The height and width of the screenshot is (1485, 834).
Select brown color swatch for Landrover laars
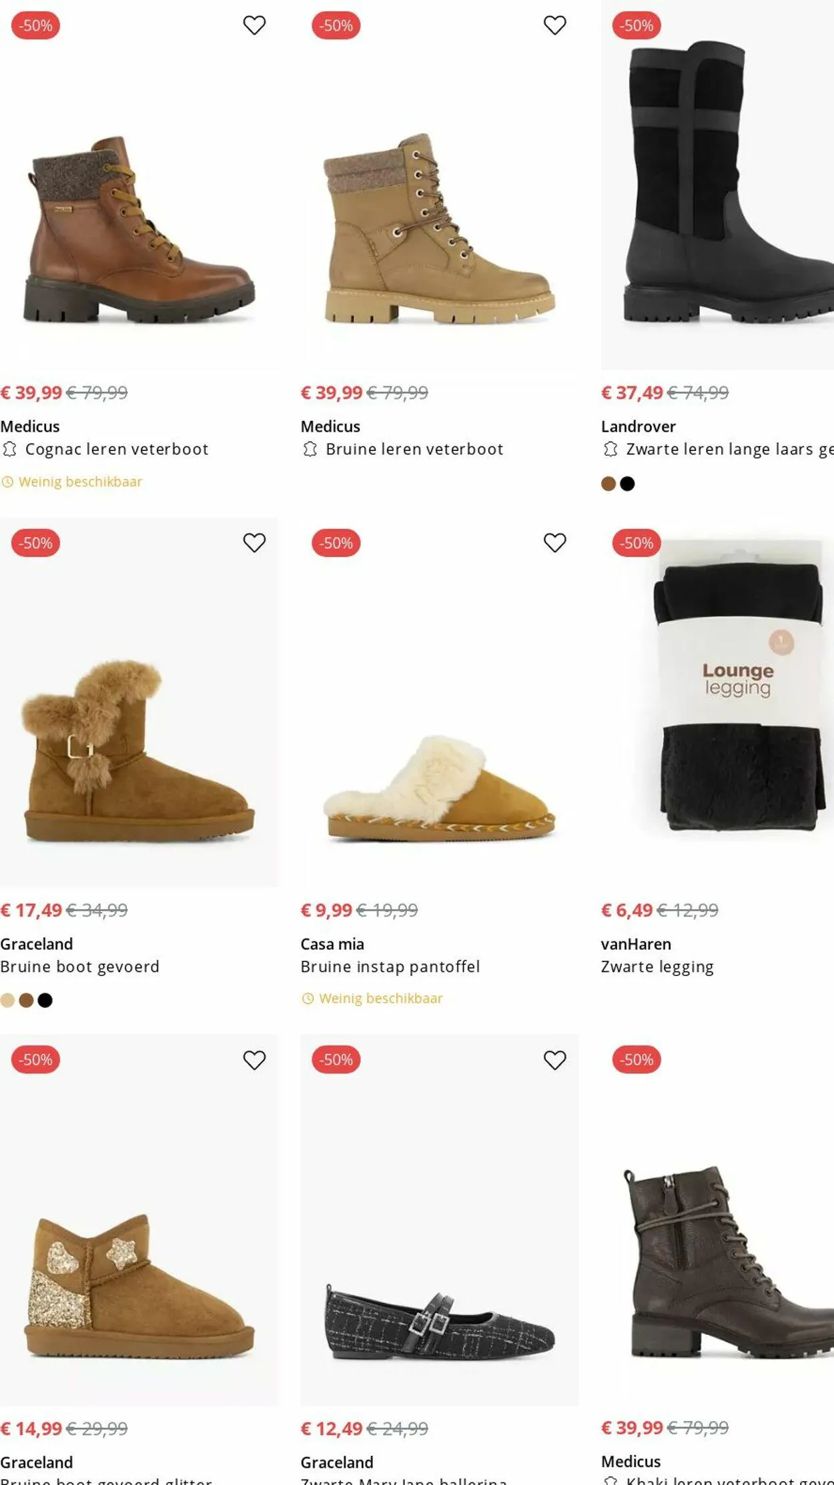(608, 484)
